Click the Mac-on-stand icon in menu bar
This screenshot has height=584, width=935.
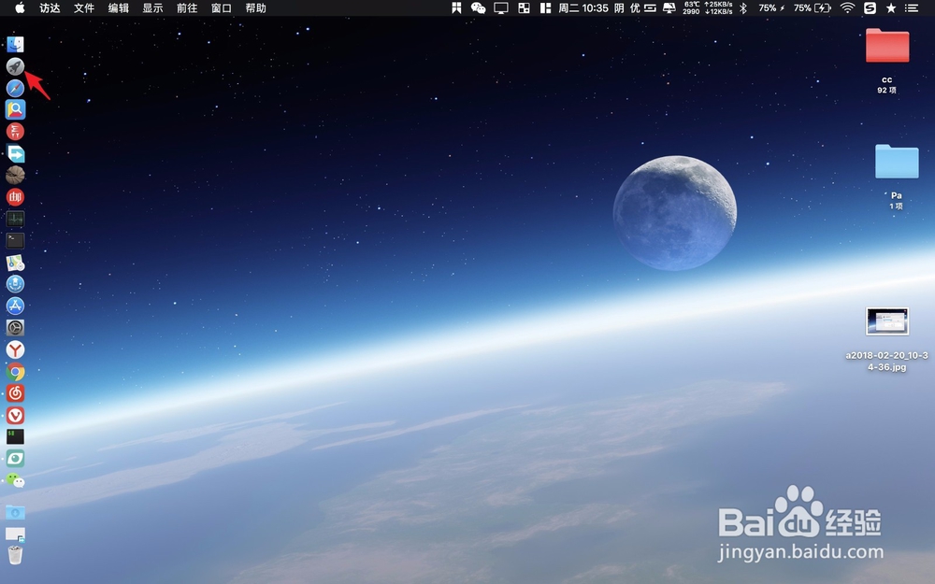(x=669, y=7)
